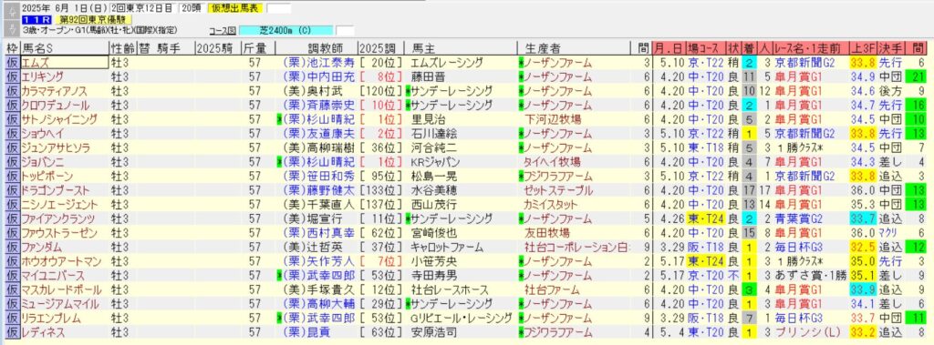Click the 馬主 column header
The height and width of the screenshot is (345, 934).
click(460, 48)
